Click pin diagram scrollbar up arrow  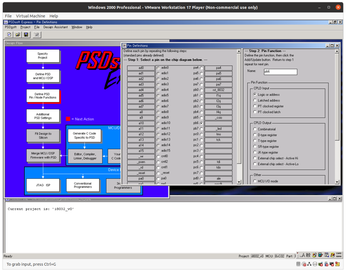click(239, 51)
